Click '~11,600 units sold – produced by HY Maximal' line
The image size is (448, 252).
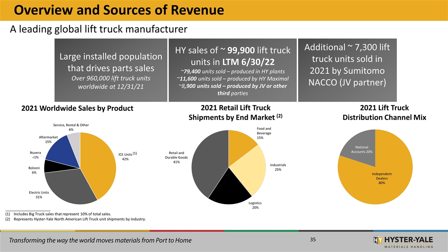[232, 78]
